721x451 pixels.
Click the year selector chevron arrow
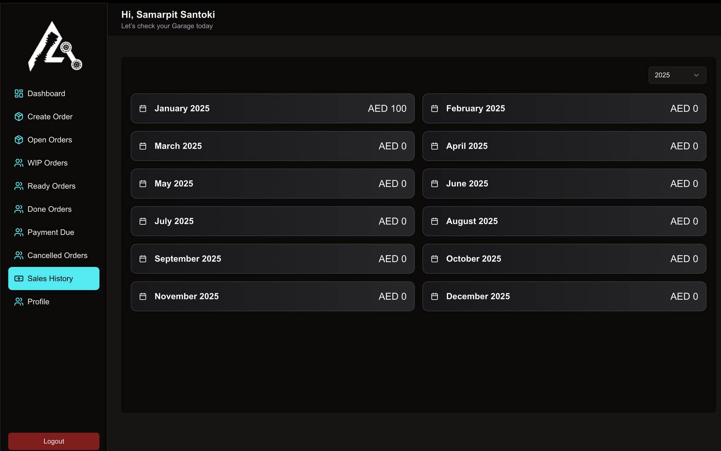click(696, 75)
